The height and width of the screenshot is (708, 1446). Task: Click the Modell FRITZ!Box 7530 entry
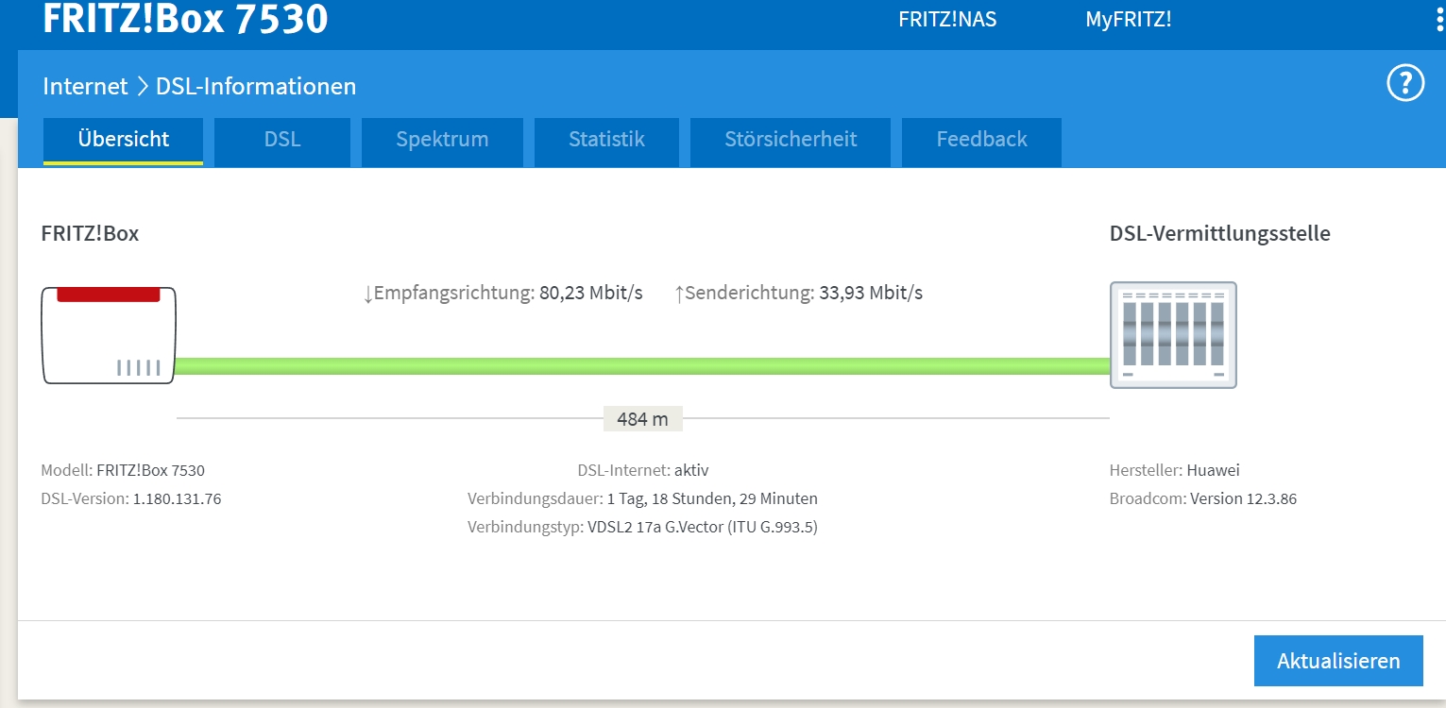[123, 470]
